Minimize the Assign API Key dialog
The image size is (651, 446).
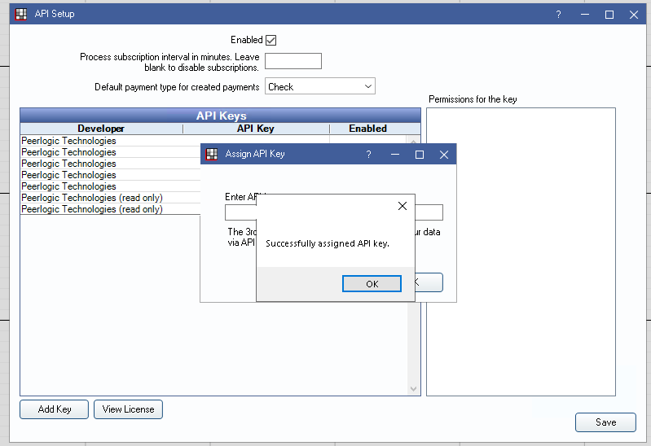[x=395, y=155]
